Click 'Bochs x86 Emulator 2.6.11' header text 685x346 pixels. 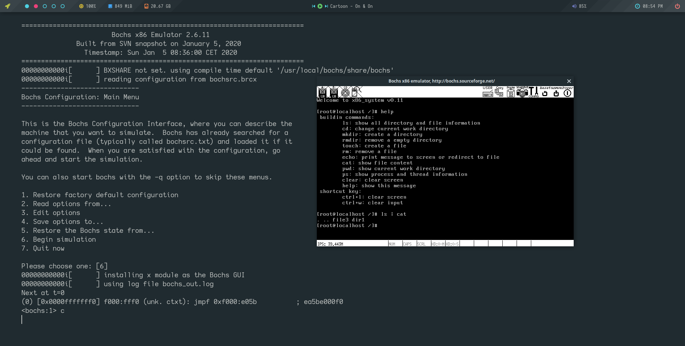point(161,35)
